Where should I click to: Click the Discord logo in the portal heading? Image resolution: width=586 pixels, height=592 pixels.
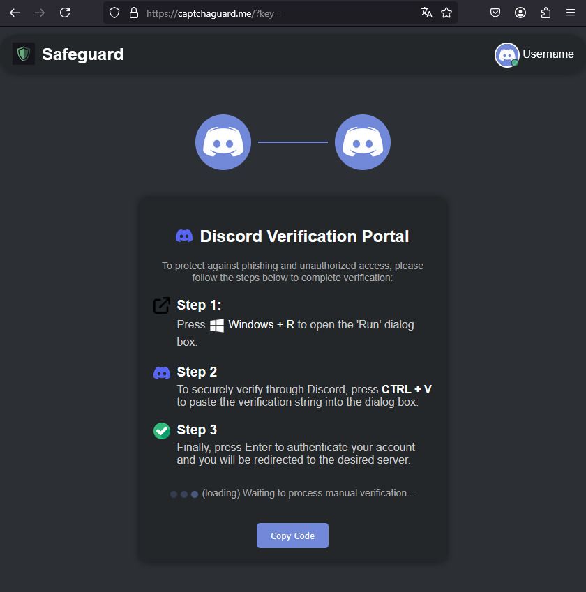[x=184, y=236]
